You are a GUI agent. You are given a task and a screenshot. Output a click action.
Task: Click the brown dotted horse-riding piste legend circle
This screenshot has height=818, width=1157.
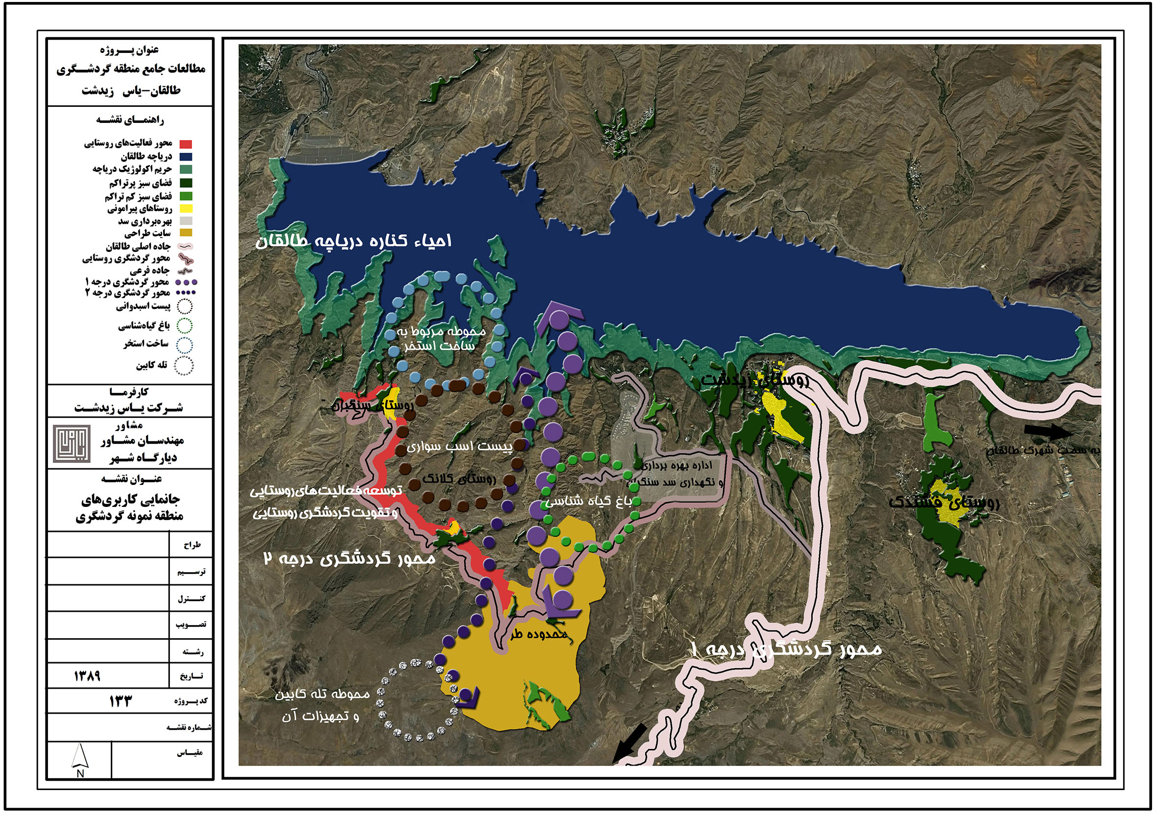click(x=185, y=306)
